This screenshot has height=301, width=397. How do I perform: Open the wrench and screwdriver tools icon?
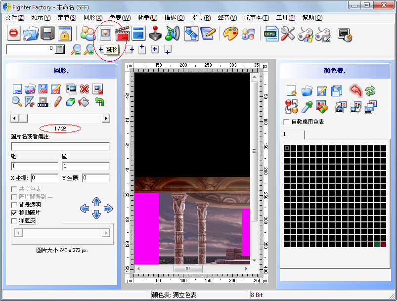(288, 34)
